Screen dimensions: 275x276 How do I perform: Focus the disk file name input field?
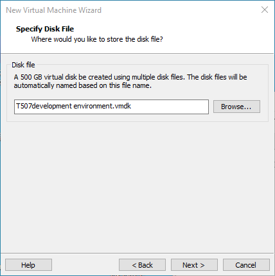[111, 107]
